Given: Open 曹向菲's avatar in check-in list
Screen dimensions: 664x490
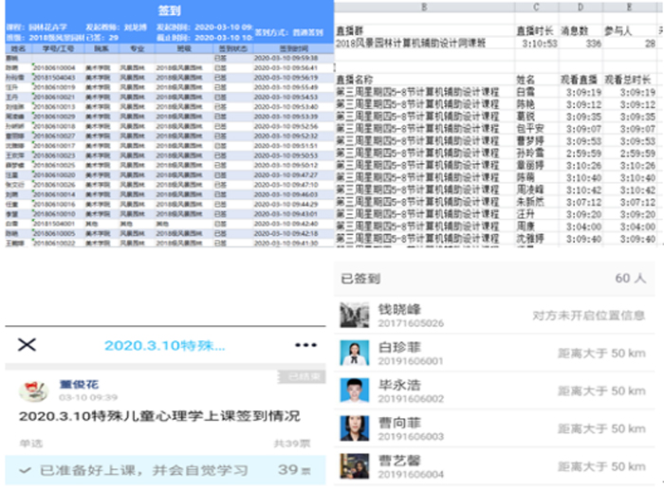Looking at the screenshot, I should tap(355, 427).
